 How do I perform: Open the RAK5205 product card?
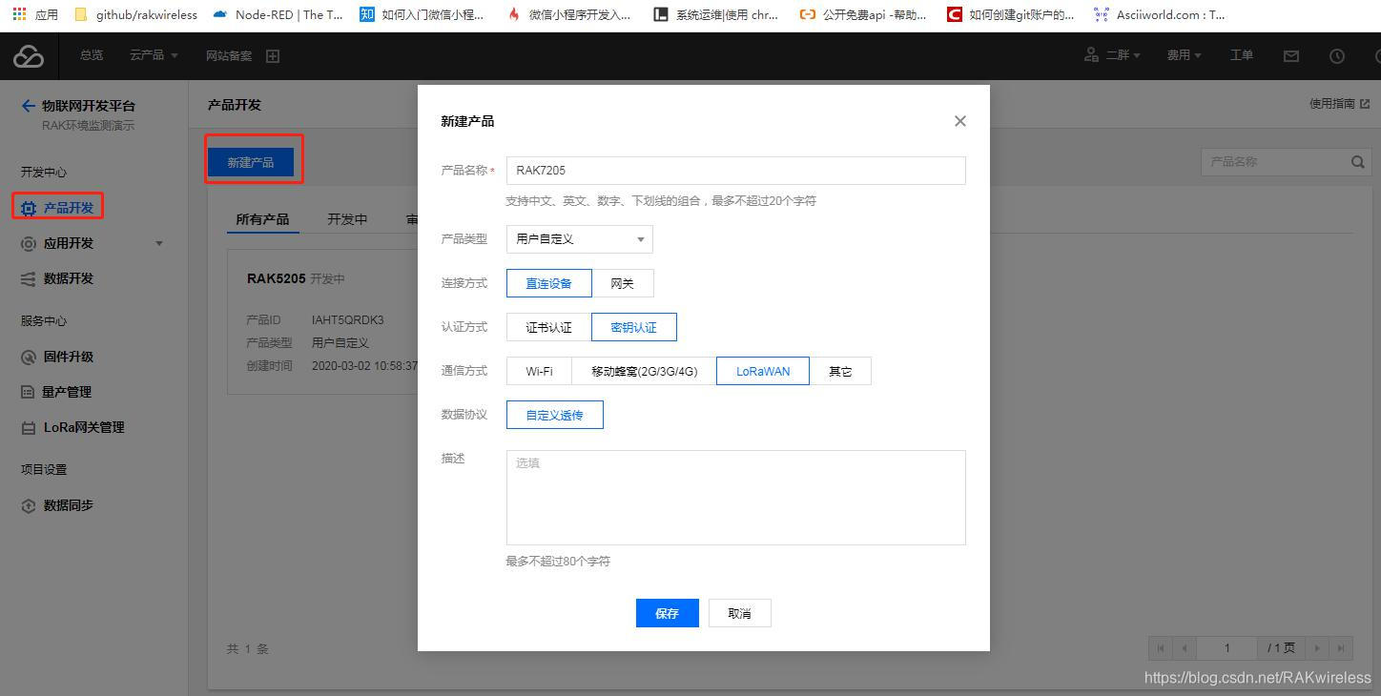[322, 322]
